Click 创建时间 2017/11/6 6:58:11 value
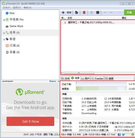 [89, 130]
